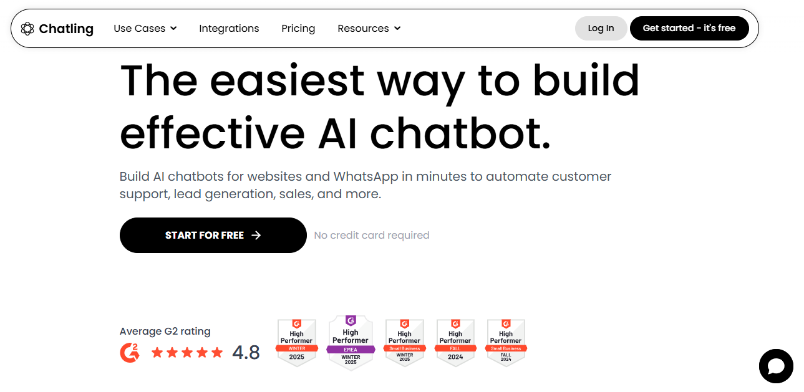The image size is (804, 392).
Task: Open the chat widget bubble icon
Action: 776,366
